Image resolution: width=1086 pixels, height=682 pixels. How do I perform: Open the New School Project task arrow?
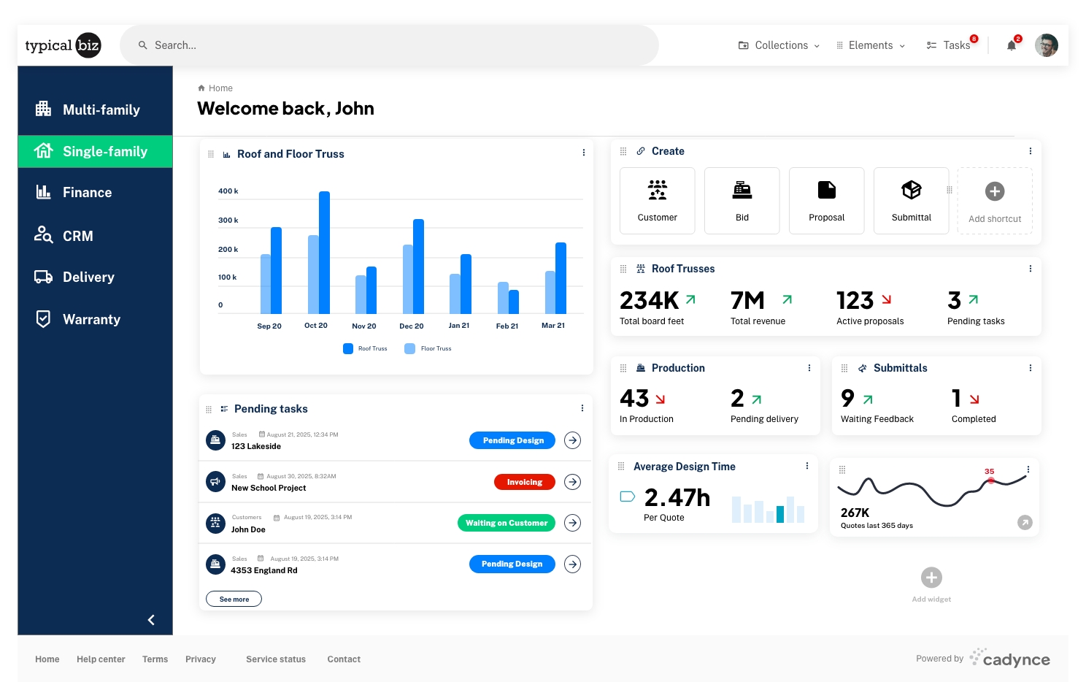(573, 482)
